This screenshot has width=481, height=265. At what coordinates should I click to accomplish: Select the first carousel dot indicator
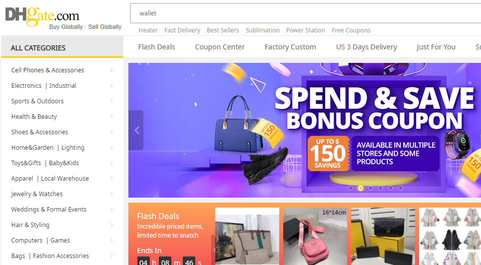pos(351,188)
